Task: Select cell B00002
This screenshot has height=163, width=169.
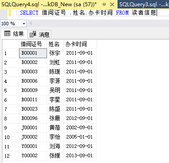Action: coord(33,63)
